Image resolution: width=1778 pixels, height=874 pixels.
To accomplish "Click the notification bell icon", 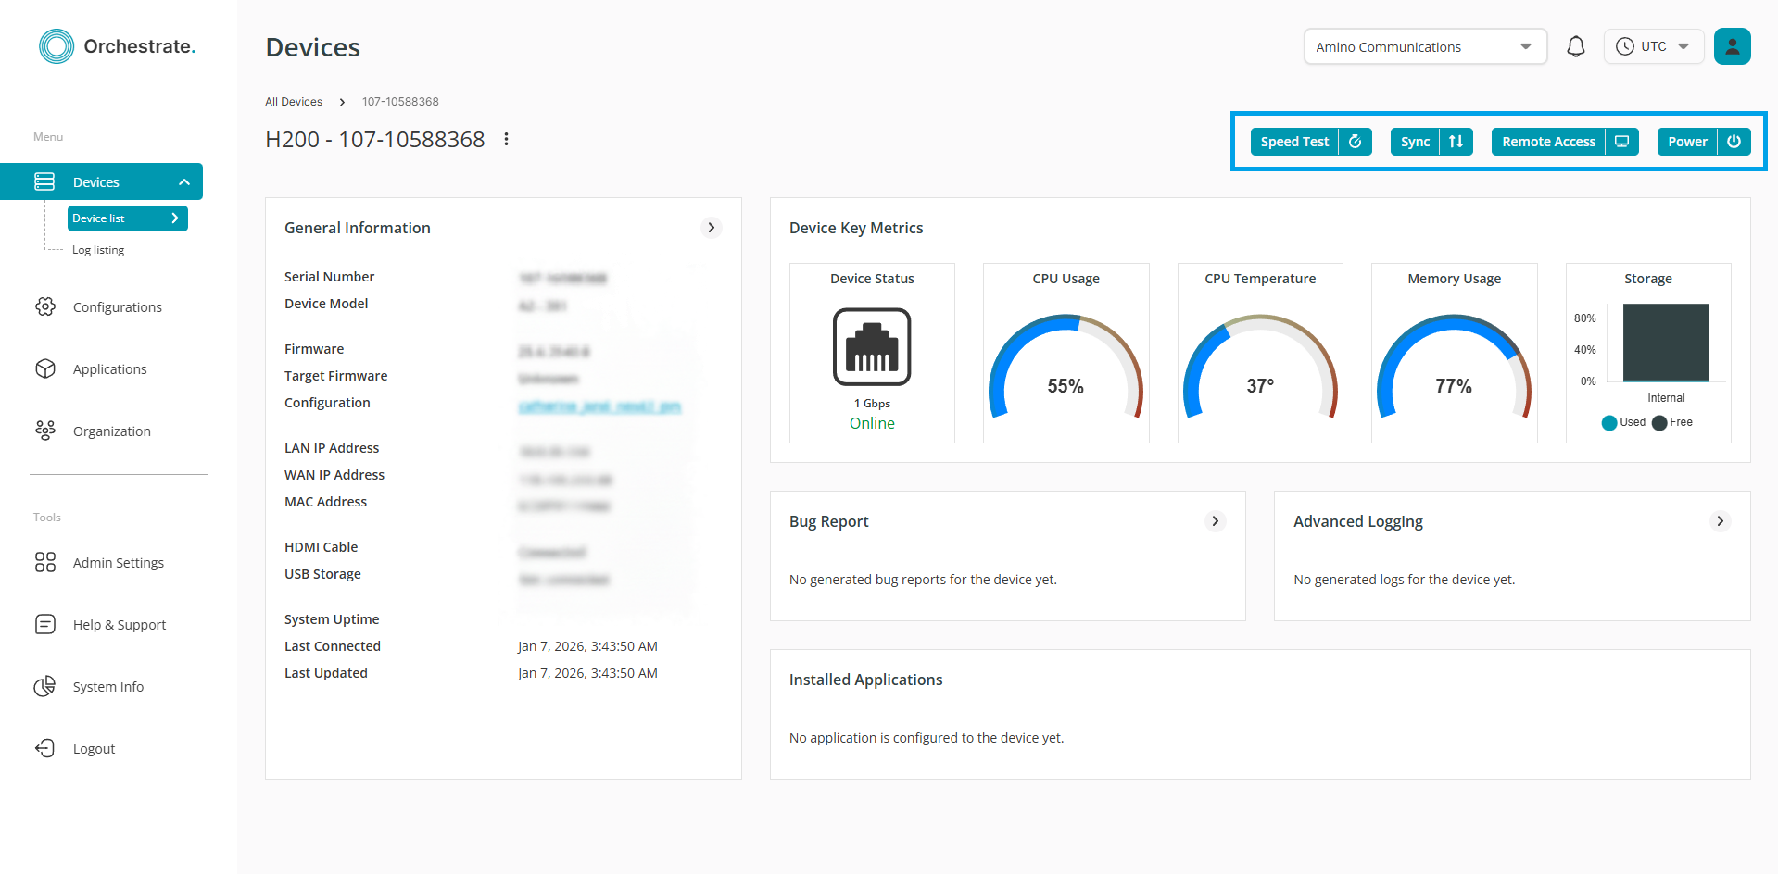I will 1575,46.
